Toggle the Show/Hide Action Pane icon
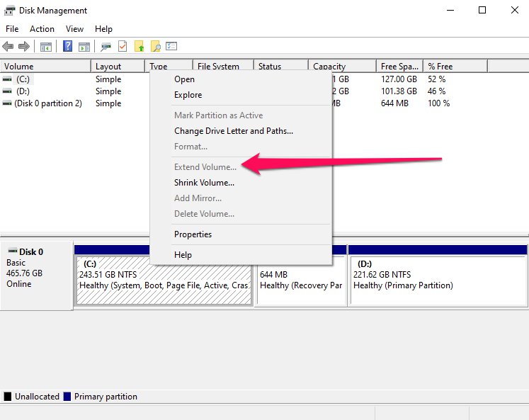This screenshot has width=529, height=420. 84,47
